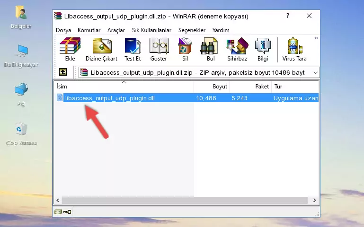The image size is (364, 227).
Task: Sort by Tür column header
Action: [295, 86]
